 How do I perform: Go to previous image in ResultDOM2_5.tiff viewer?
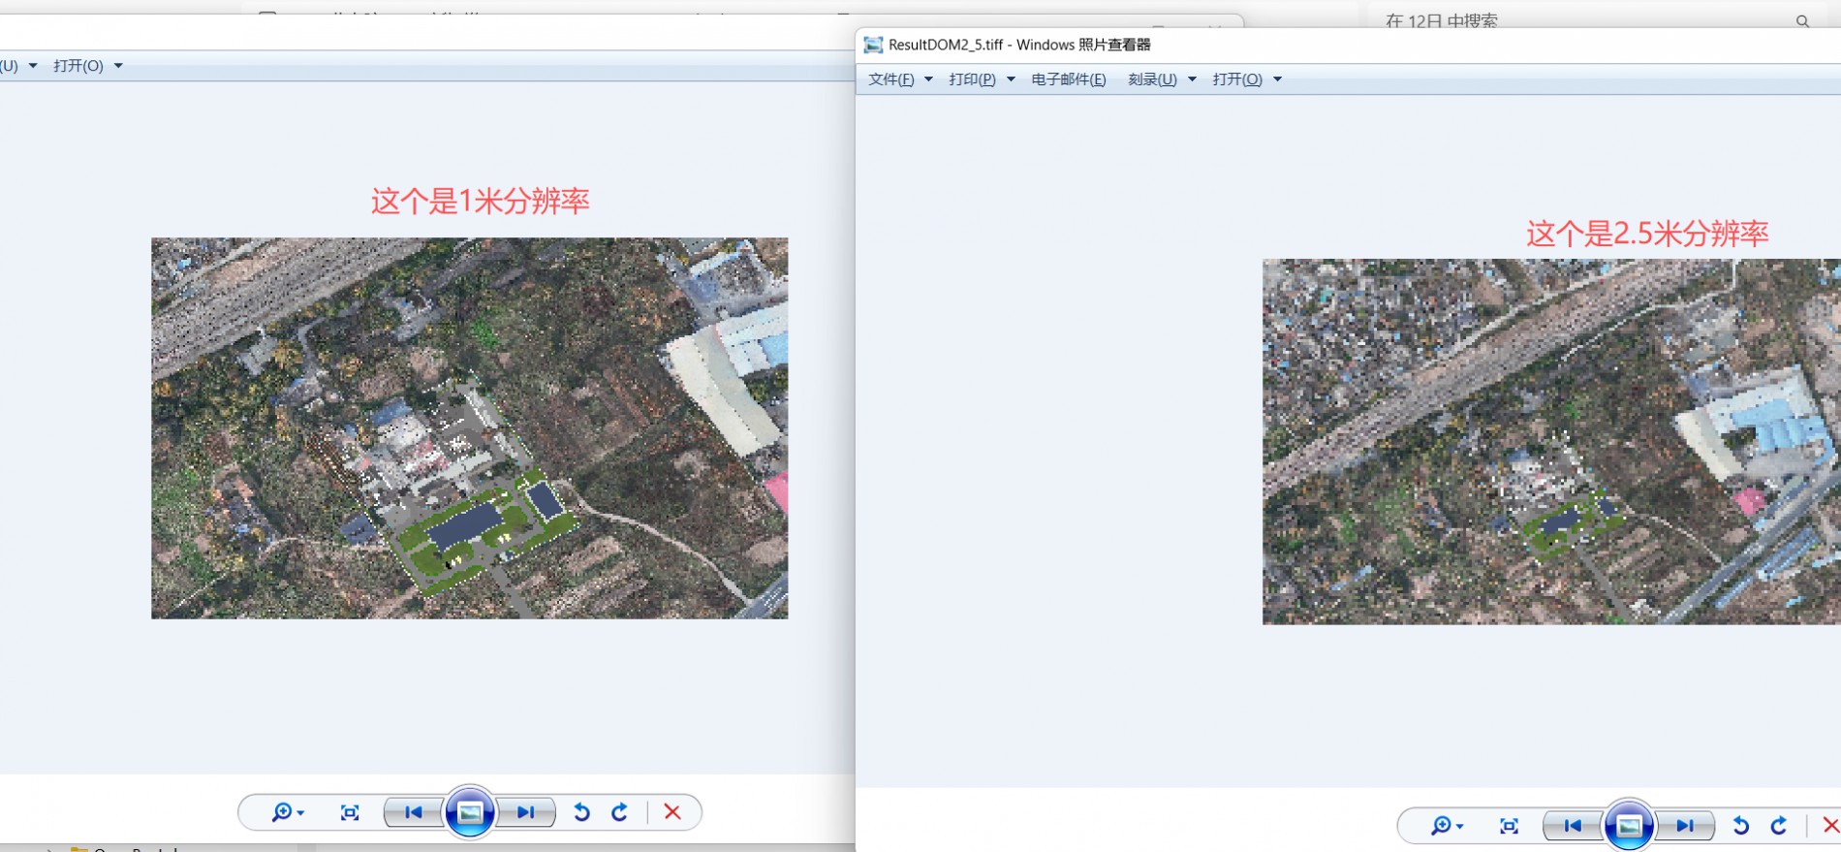1572,826
